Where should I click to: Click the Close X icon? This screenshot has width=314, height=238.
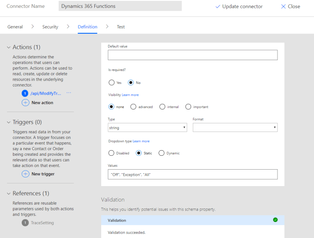[283, 6]
